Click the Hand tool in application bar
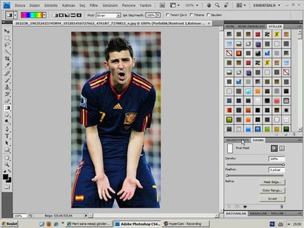Viewport: 304px width, 228px height. [x=209, y=5]
